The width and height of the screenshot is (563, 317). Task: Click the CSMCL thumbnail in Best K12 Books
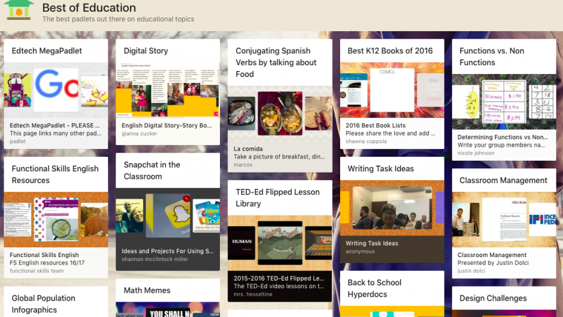(x=392, y=90)
